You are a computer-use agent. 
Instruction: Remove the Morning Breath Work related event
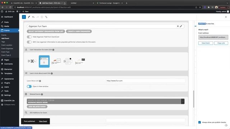pyautogui.click(x=183, y=101)
